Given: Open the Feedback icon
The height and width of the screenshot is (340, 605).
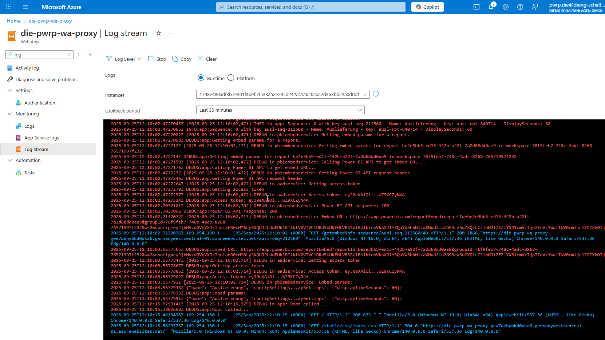Looking at the screenshot, I should pyautogui.click(x=535, y=7).
